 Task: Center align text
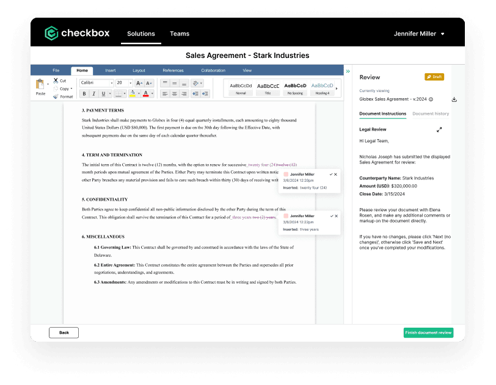click(174, 93)
